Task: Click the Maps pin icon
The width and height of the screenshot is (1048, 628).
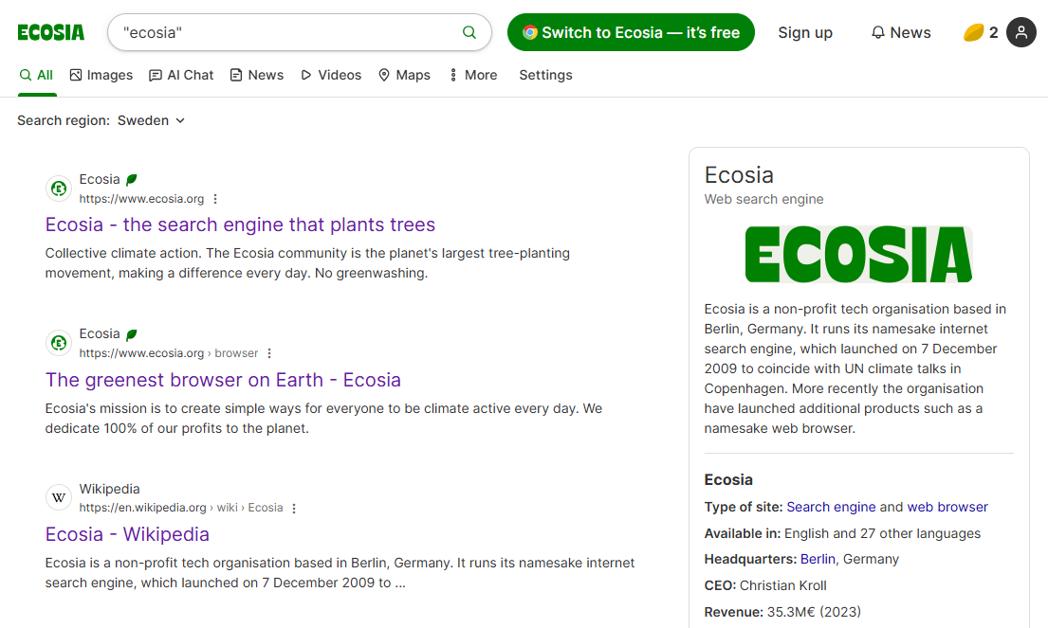Action: point(382,74)
